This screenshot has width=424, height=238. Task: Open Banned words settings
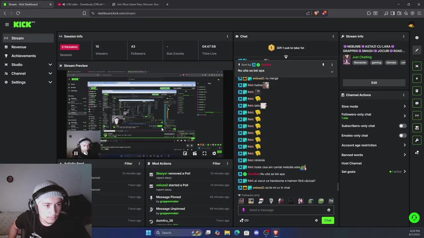[374, 155]
